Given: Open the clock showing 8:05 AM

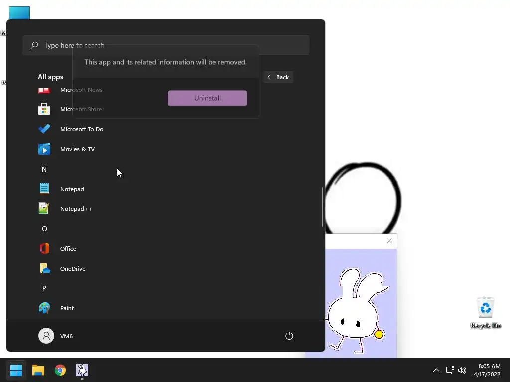Looking at the screenshot, I should pos(489,366).
